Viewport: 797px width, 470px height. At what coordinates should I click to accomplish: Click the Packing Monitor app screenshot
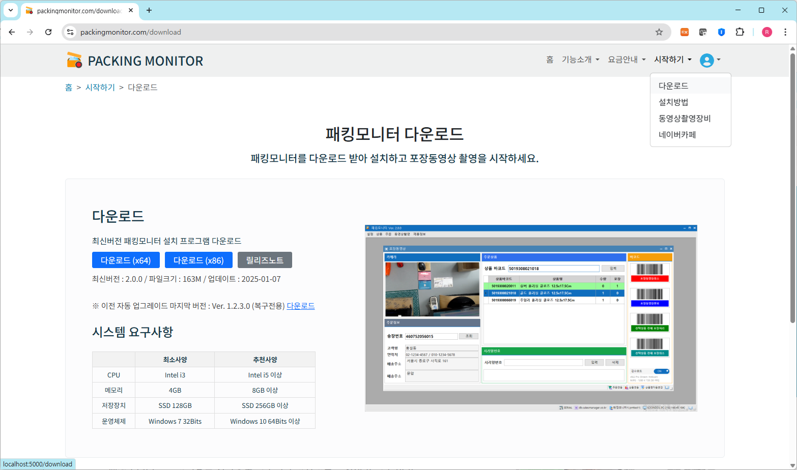click(x=530, y=318)
